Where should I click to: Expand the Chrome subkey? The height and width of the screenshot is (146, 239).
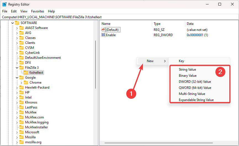coord(21,83)
